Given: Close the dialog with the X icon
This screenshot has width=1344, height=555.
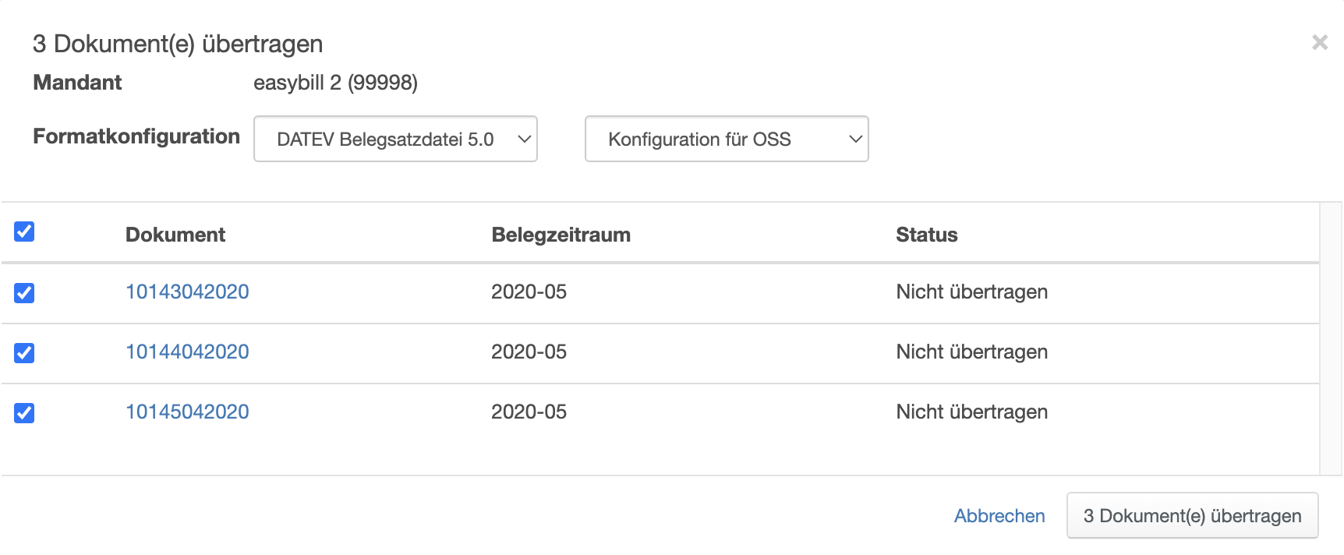Looking at the screenshot, I should point(1319,42).
